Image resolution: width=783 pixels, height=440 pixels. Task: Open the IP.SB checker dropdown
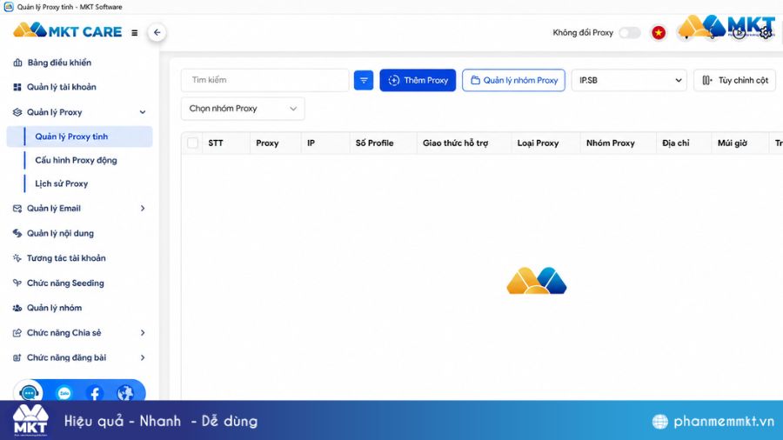click(x=629, y=80)
